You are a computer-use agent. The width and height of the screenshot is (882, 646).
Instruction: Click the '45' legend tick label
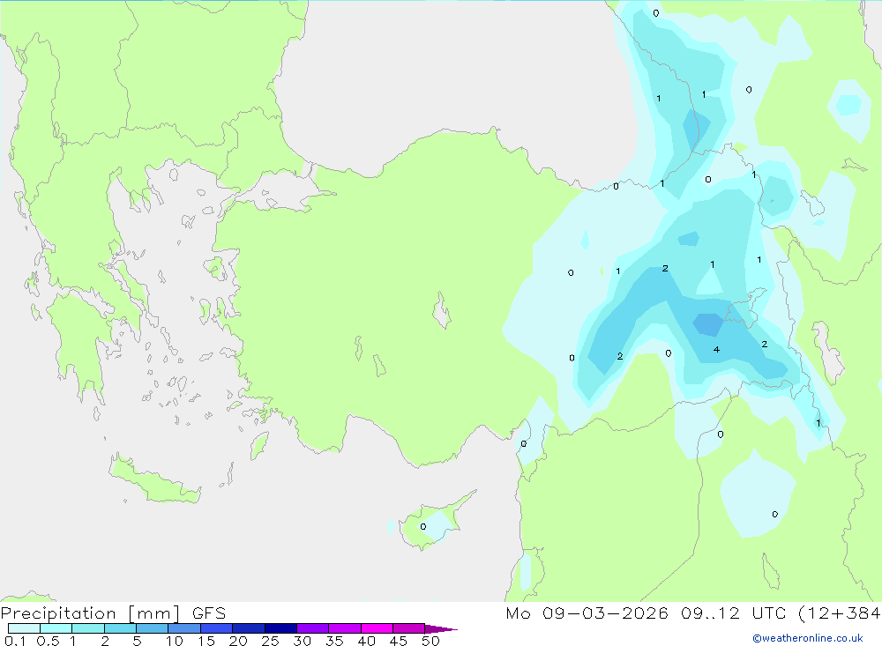click(399, 641)
